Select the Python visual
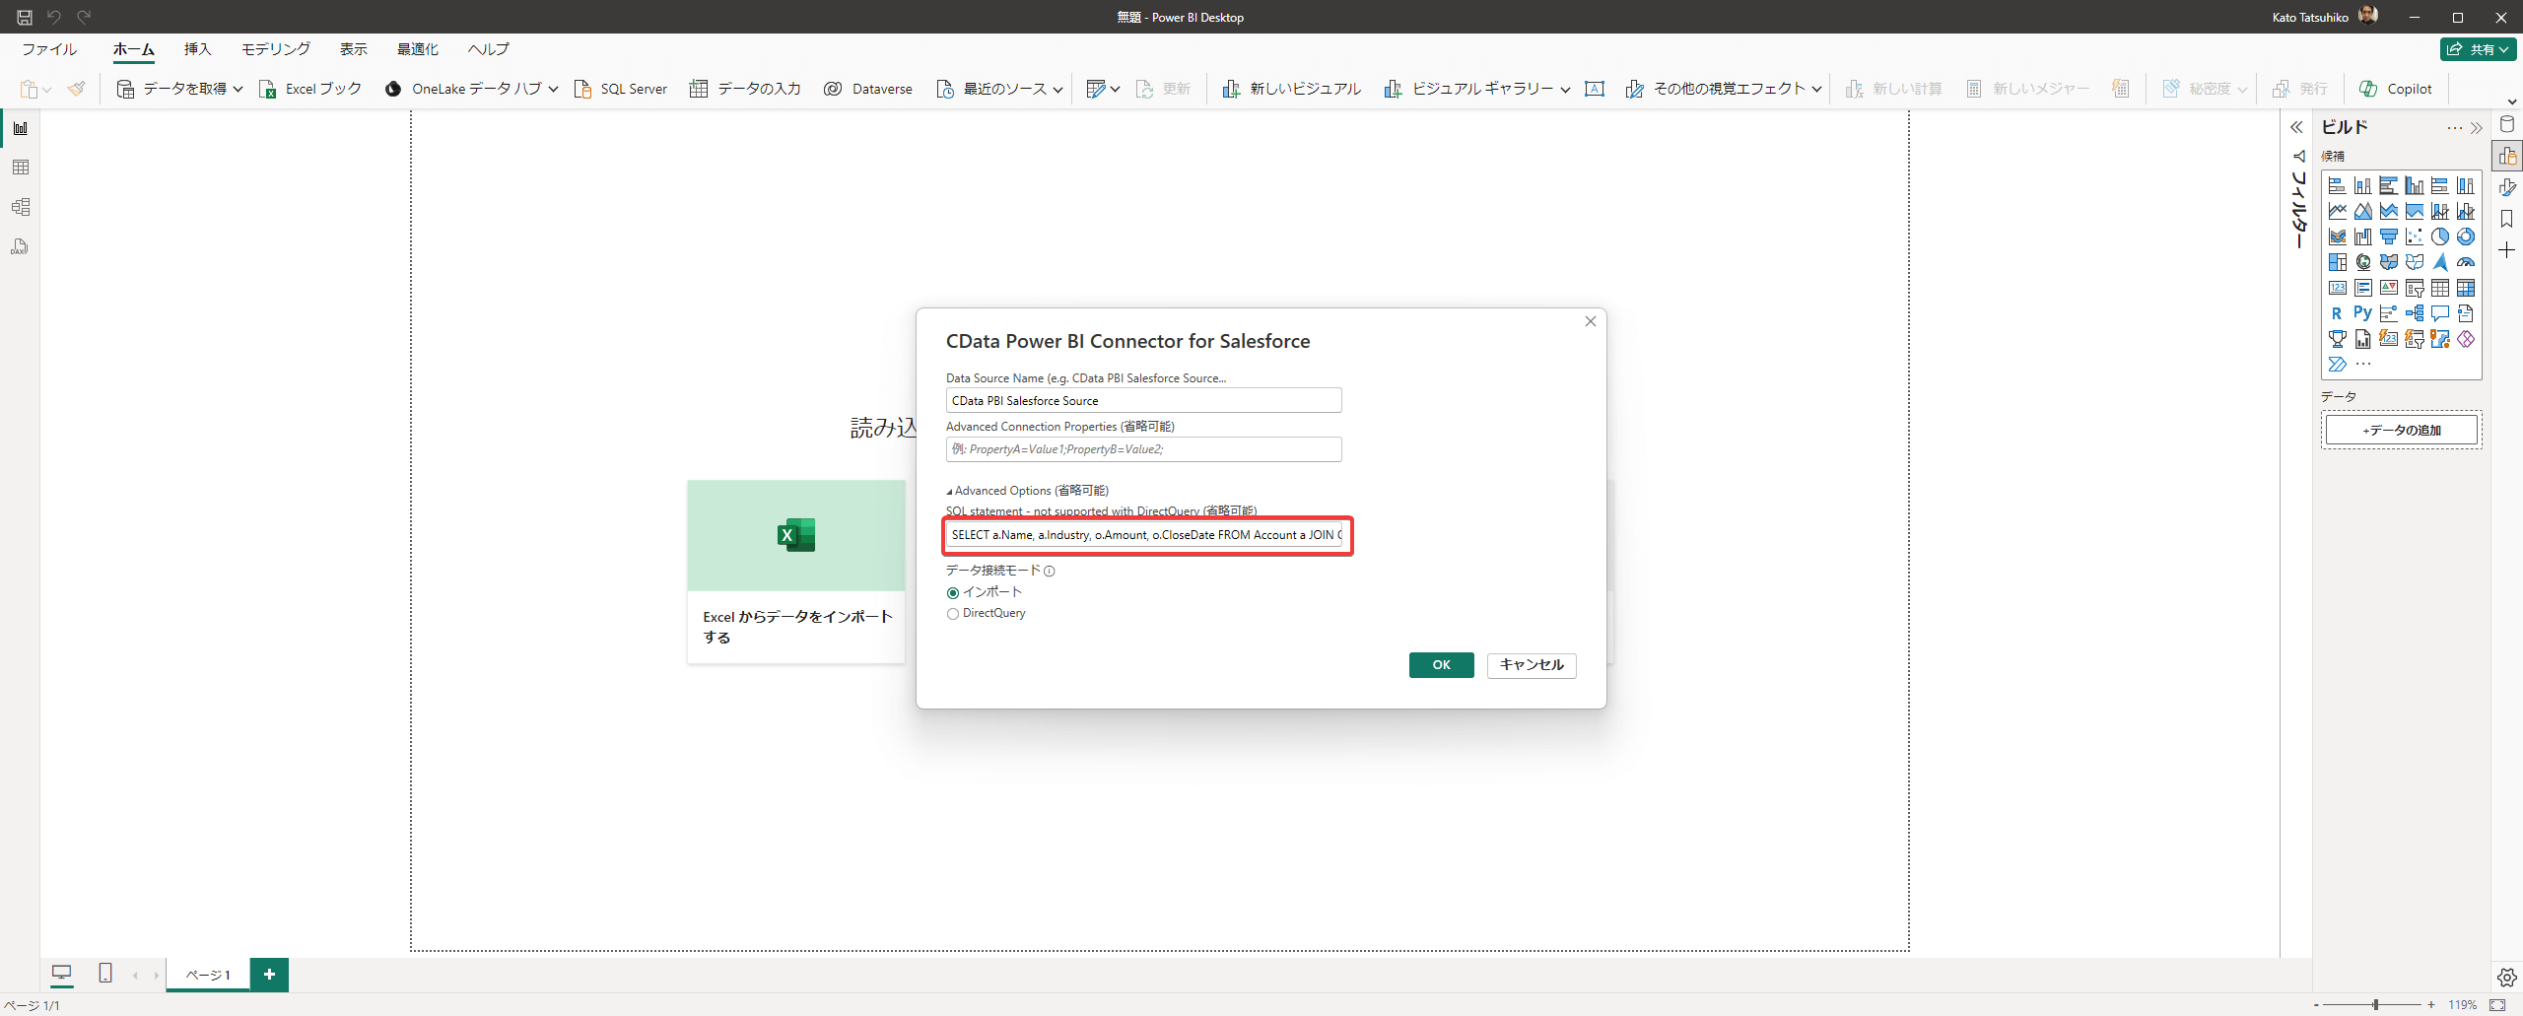 [x=2362, y=313]
